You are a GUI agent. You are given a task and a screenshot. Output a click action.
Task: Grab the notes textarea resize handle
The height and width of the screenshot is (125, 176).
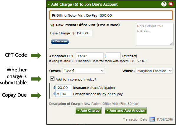(x=171, y=44)
